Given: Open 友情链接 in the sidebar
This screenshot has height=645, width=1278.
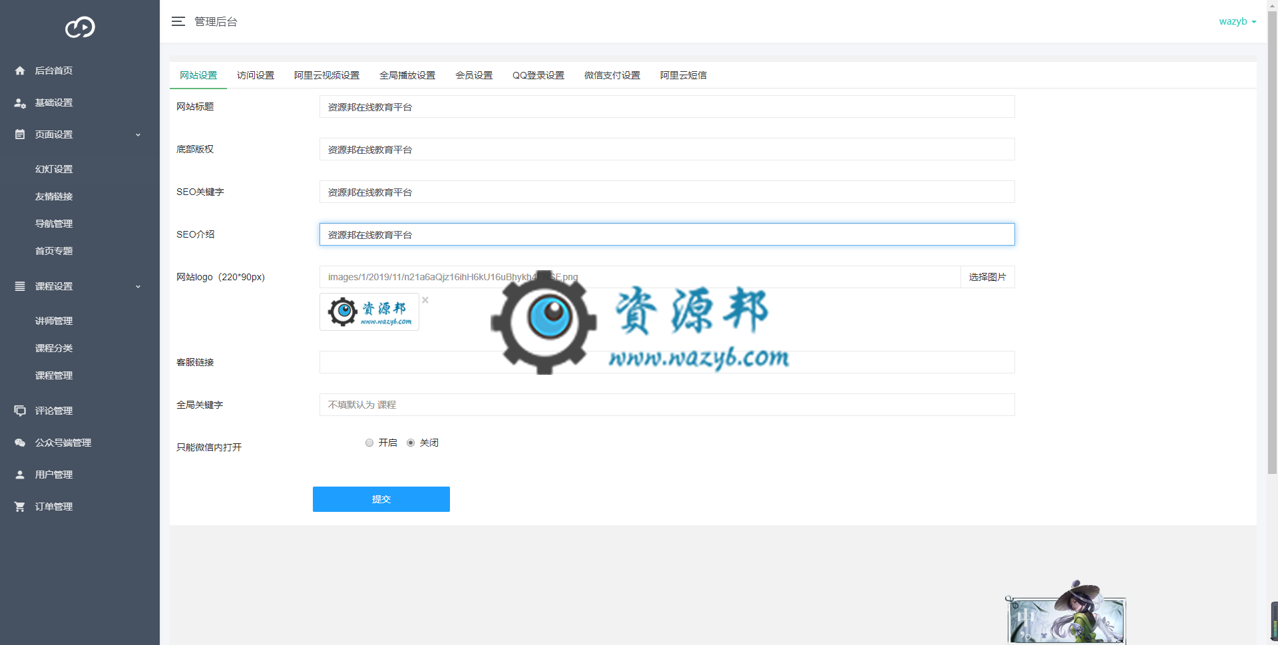Looking at the screenshot, I should click(x=54, y=196).
